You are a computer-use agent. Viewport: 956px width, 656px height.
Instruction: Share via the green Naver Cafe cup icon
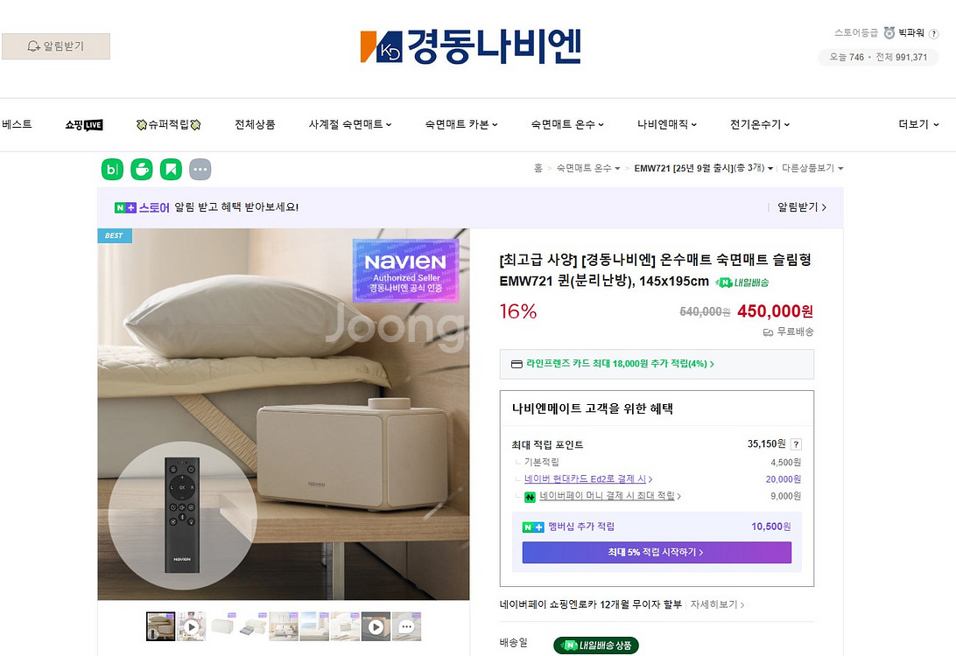pyautogui.click(x=142, y=170)
